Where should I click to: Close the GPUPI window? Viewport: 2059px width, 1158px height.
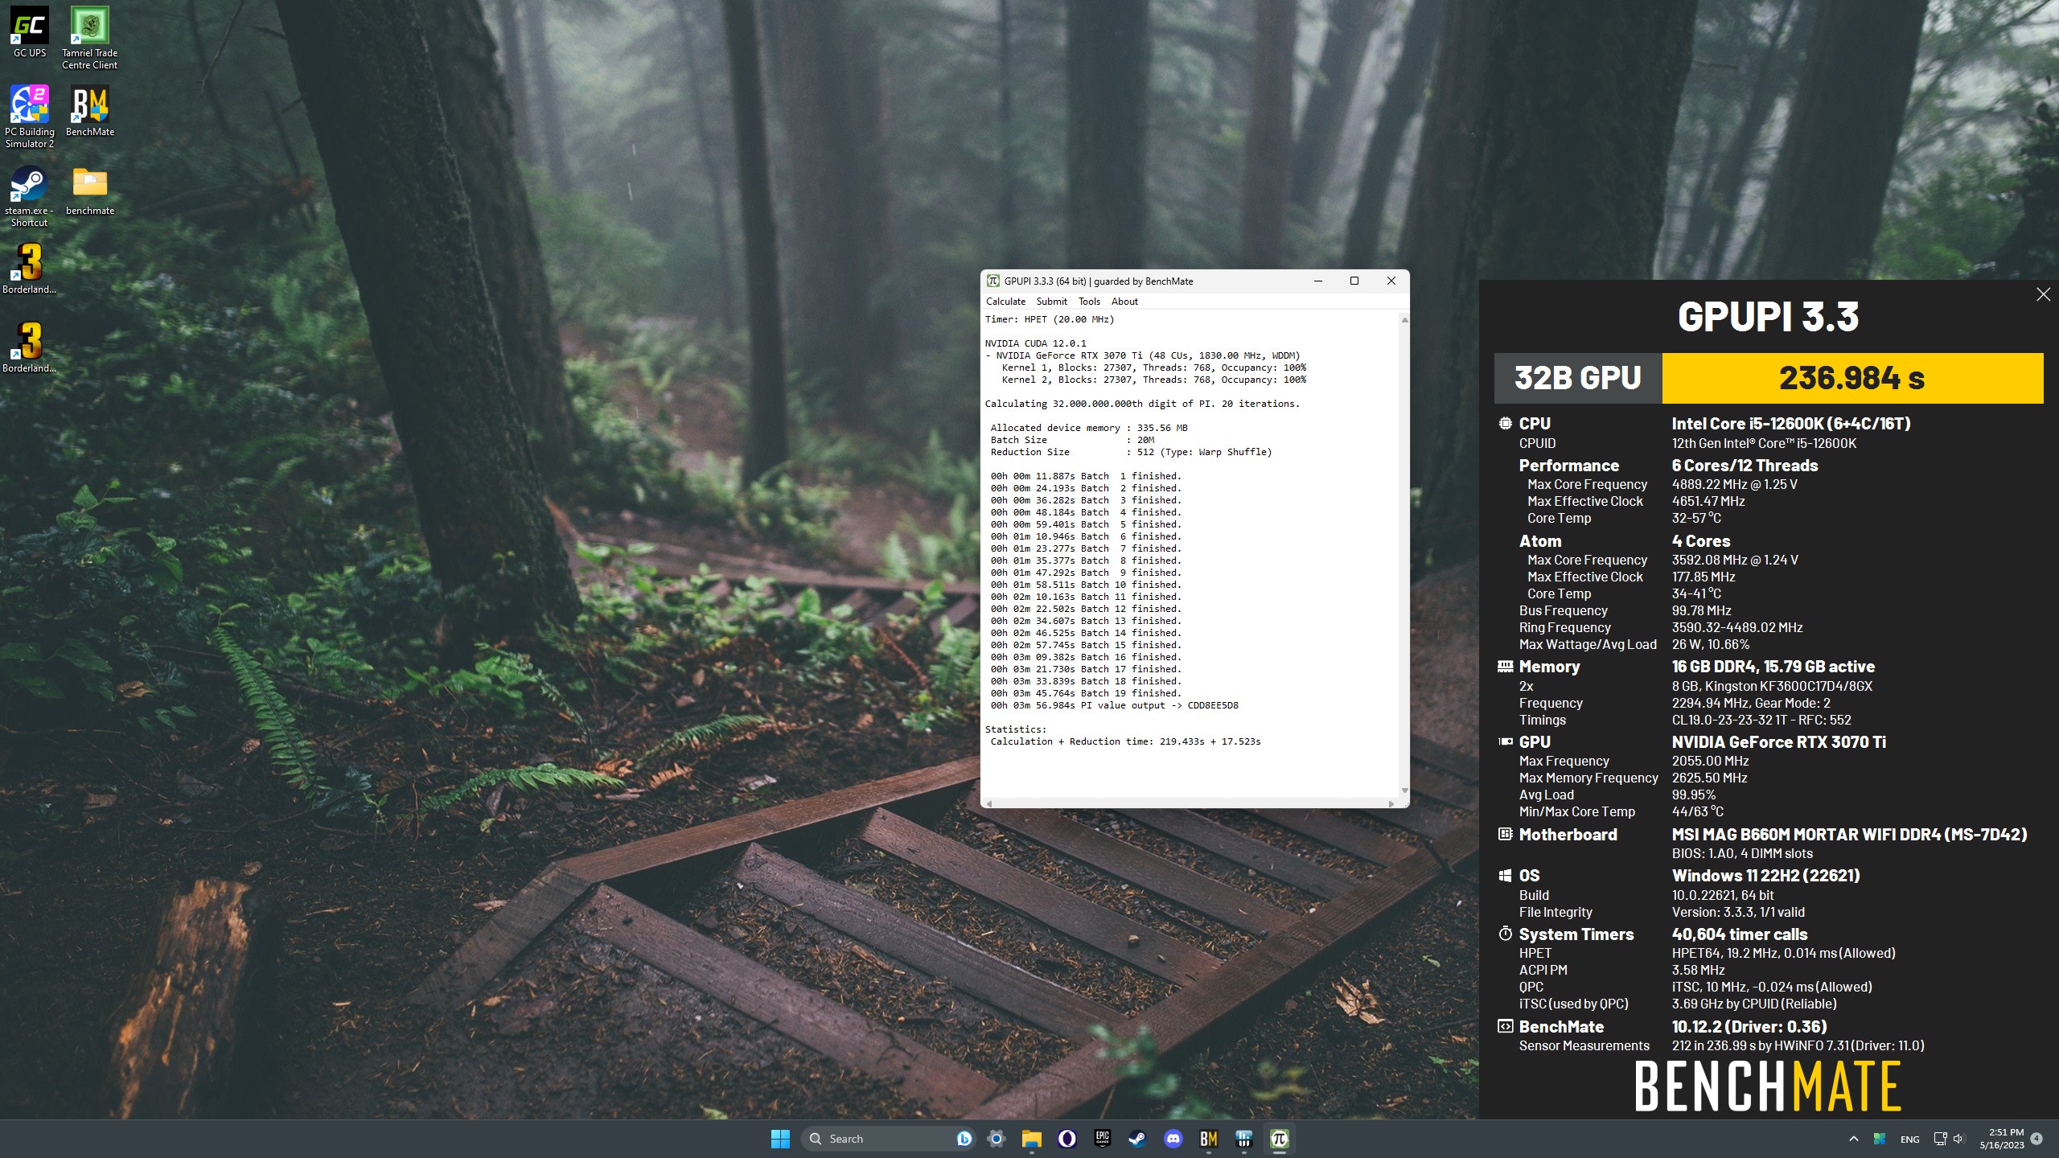pos(1391,281)
